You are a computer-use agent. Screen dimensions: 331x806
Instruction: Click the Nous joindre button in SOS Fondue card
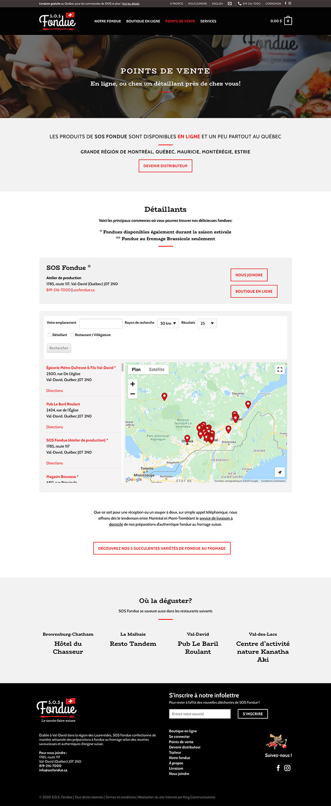point(249,275)
